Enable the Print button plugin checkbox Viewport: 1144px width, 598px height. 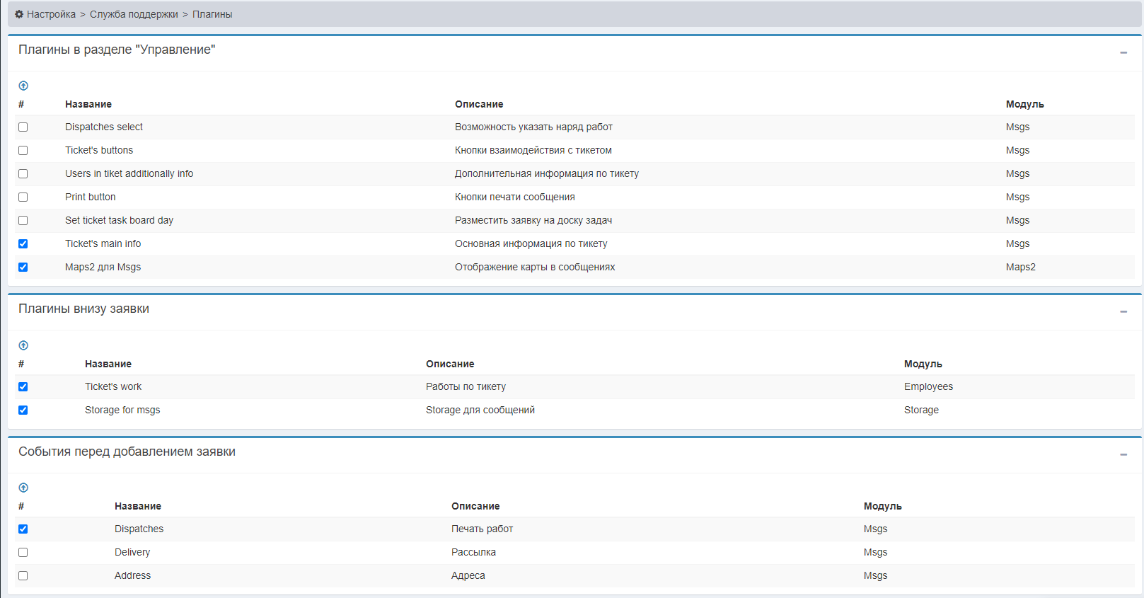[x=23, y=197]
